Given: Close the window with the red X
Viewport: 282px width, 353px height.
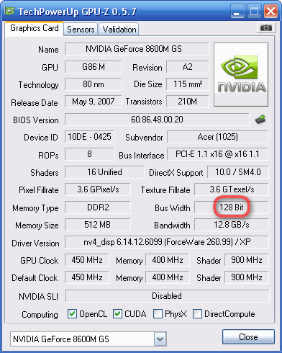Looking at the screenshot, I should click(x=270, y=11).
